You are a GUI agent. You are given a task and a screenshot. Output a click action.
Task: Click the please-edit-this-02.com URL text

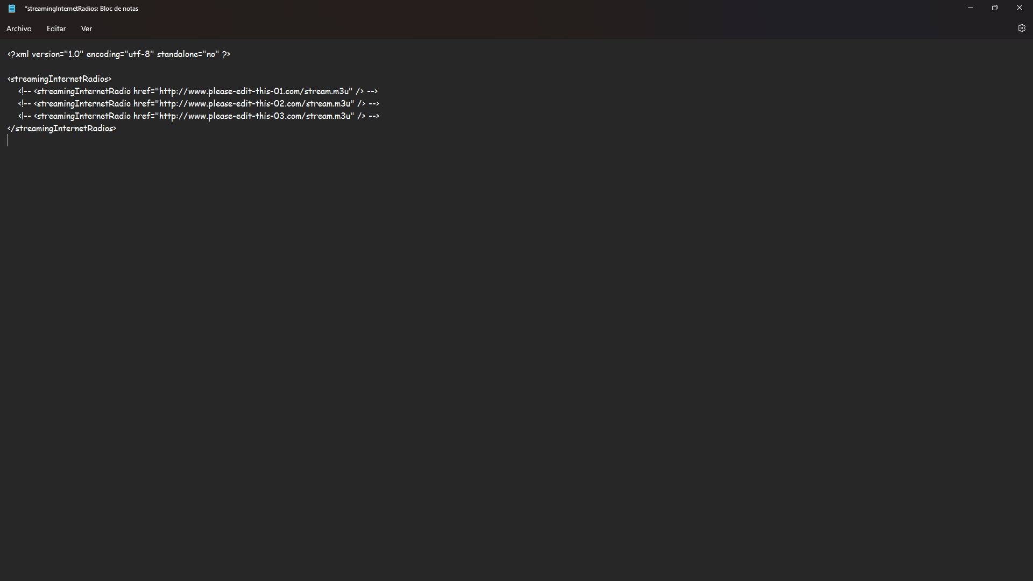click(254, 104)
